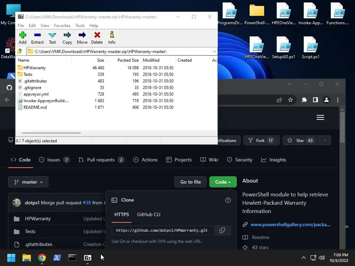Screen dimensions: 355x266
Task: Select the HTTPS clone tab
Action: pos(122,214)
